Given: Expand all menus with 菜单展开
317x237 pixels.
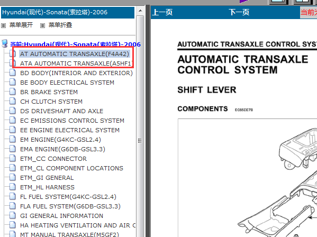Looking at the screenshot, I should [21, 25].
